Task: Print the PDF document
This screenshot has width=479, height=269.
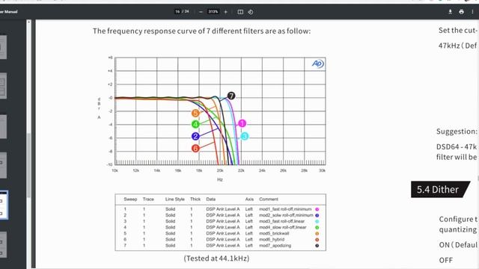Action: tap(461, 12)
